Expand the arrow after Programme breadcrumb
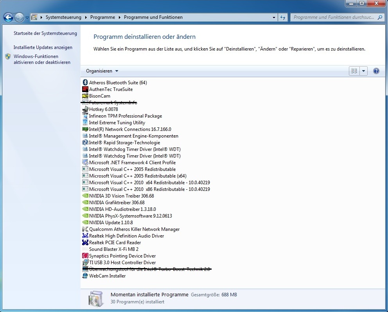Viewport: 388px width, 312px height. point(119,17)
